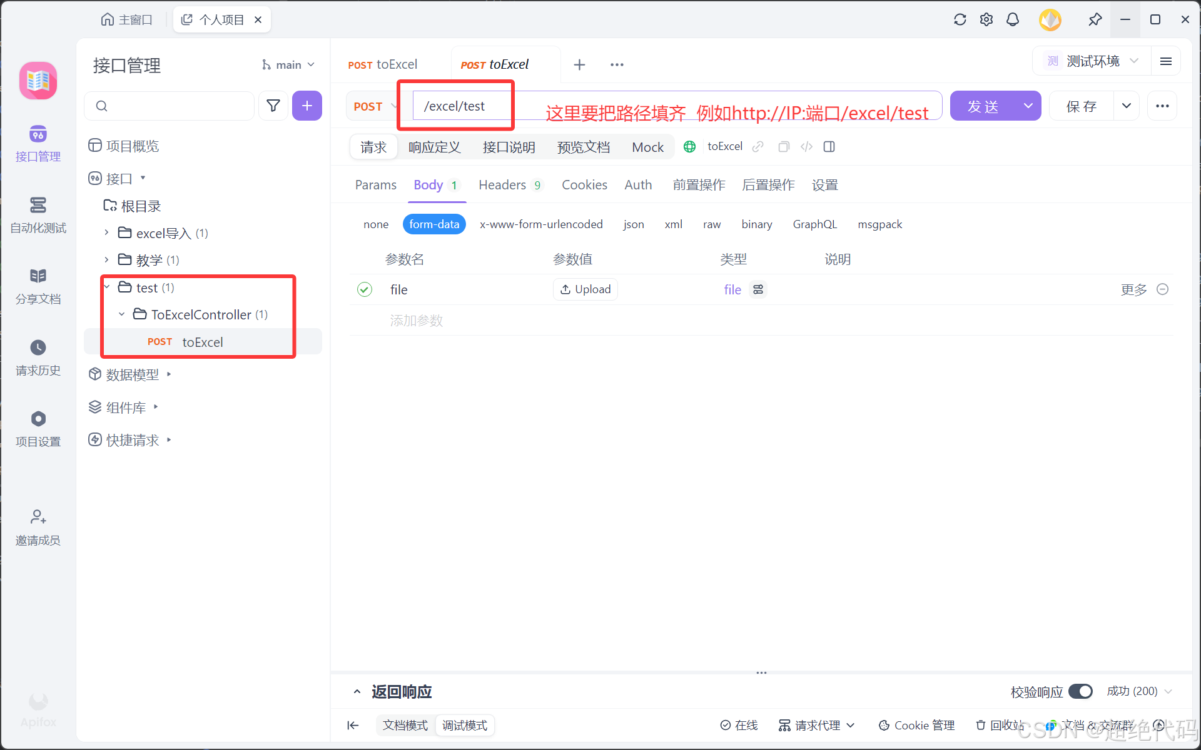Image resolution: width=1201 pixels, height=750 pixels.
Task: Select the json body type
Action: pos(633,224)
